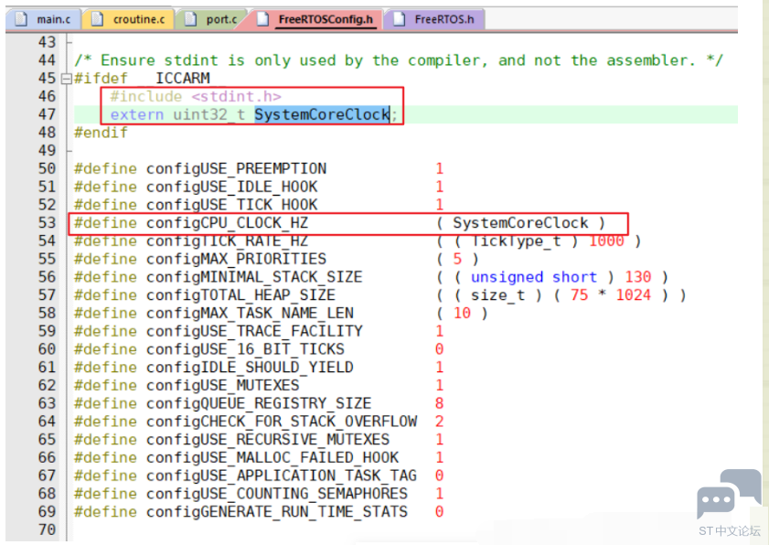Image resolution: width=769 pixels, height=545 pixels.
Task: Click line number 53 in the margin
Action: pyautogui.click(x=47, y=223)
